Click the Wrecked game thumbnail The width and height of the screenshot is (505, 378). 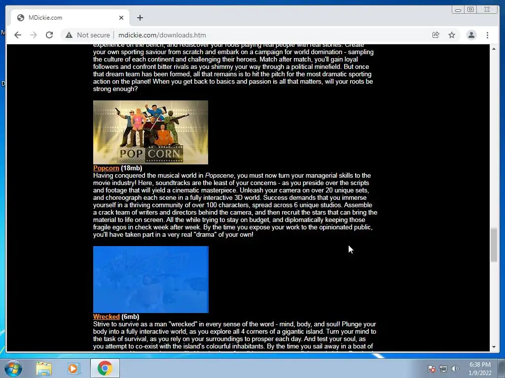151,280
